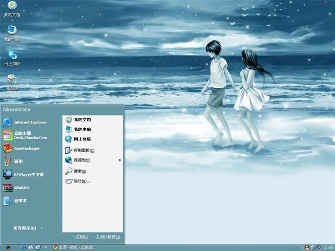The width and height of the screenshot is (335, 251).
Task: Expand quick launch overflow chevron
Action: pyautogui.click(x=46, y=247)
